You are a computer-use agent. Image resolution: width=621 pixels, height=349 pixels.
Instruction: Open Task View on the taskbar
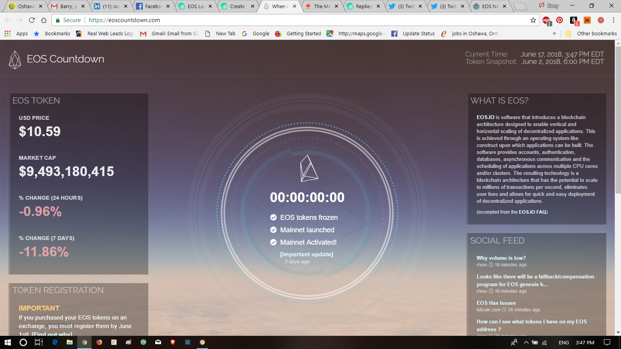(39, 342)
